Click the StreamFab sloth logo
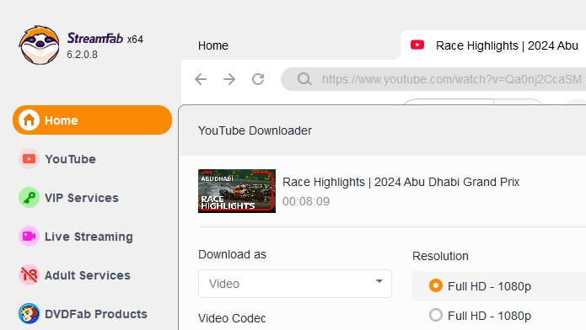This screenshot has width=586, height=330. point(40,45)
